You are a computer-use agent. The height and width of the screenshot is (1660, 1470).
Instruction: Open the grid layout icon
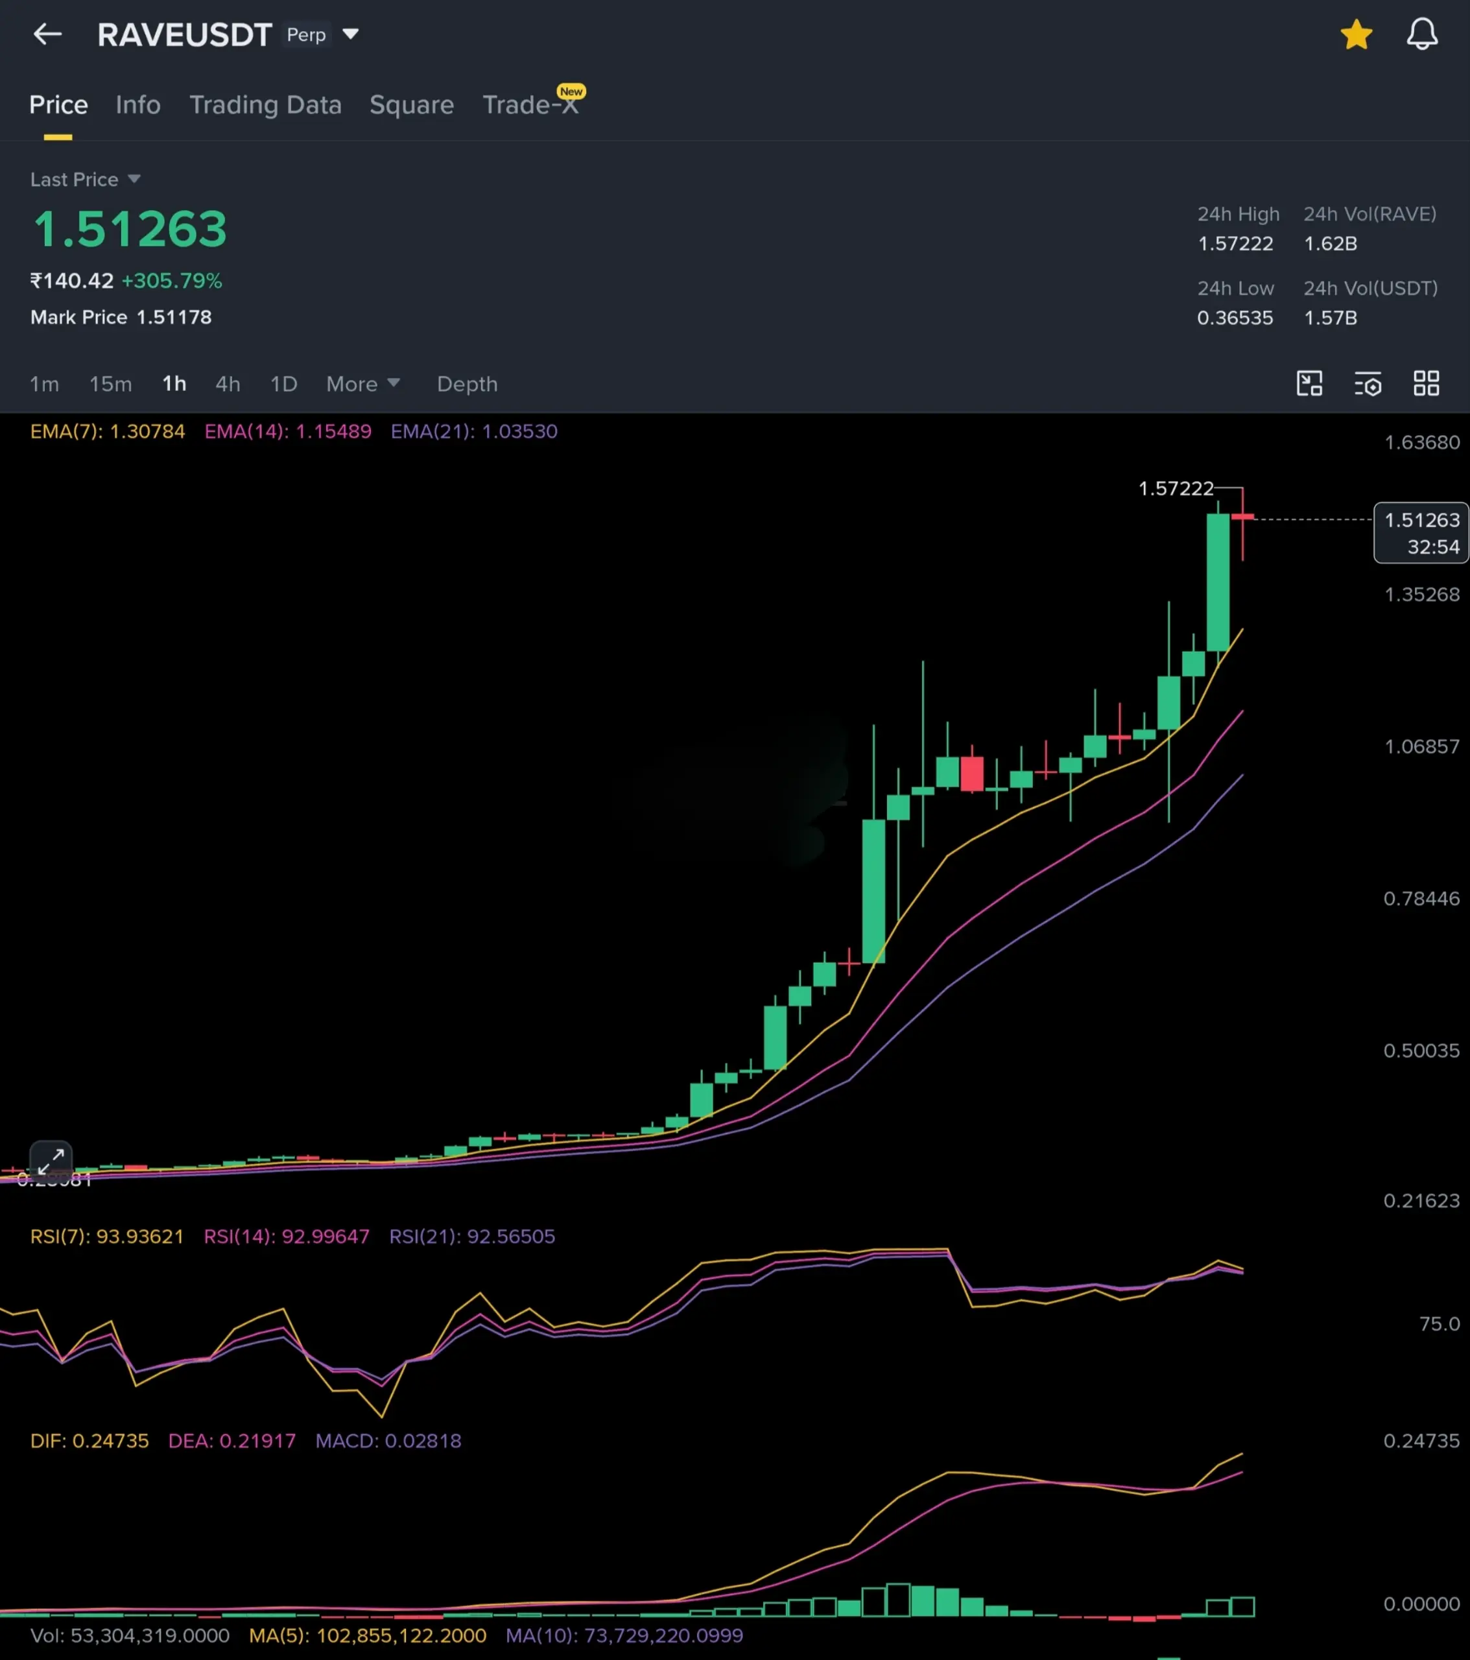1426,383
